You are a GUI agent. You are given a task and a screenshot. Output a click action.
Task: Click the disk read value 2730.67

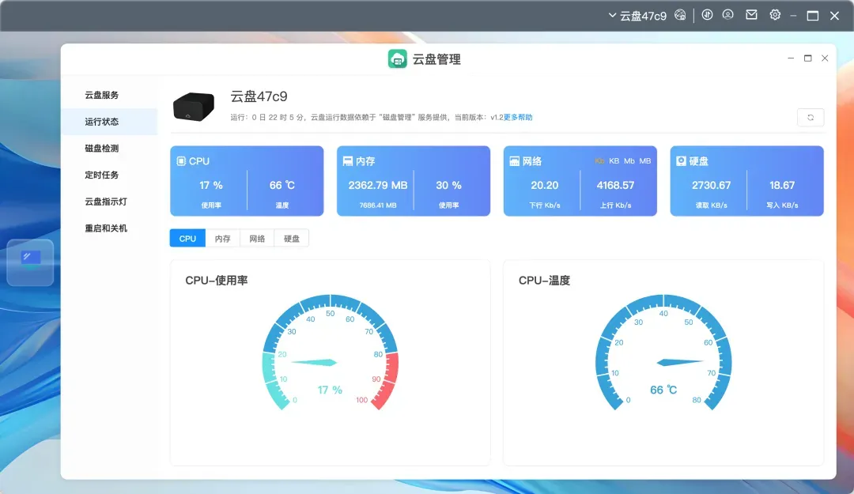(x=712, y=186)
